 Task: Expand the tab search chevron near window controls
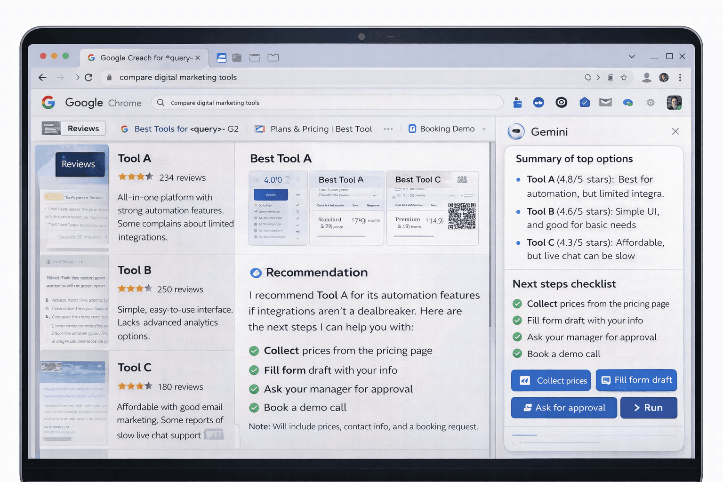click(632, 56)
